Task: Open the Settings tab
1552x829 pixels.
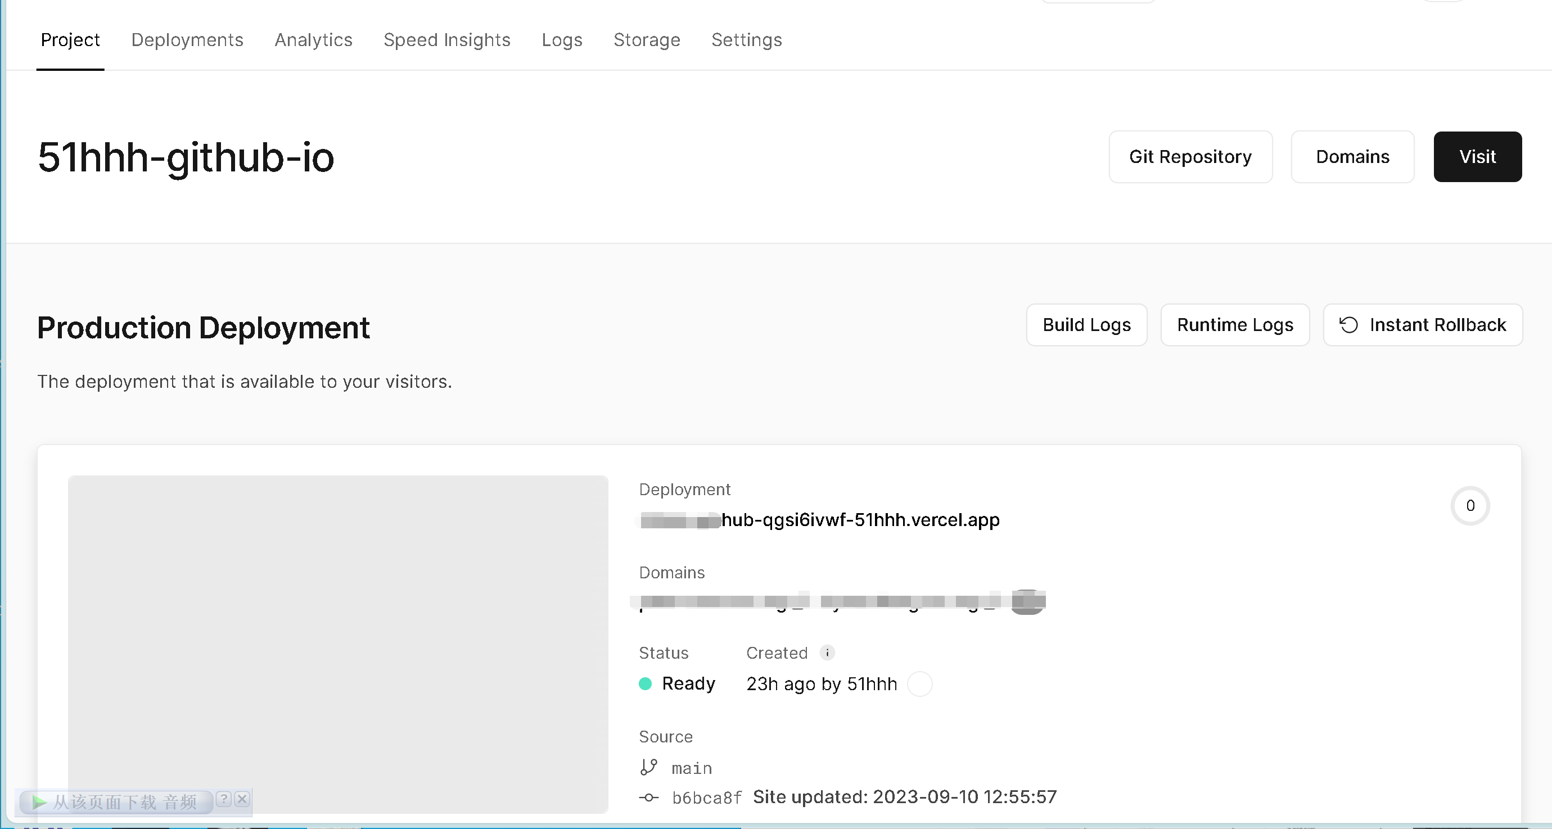Action: click(x=747, y=40)
